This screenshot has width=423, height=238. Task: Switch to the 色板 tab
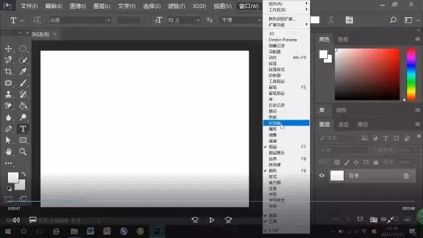click(x=343, y=40)
